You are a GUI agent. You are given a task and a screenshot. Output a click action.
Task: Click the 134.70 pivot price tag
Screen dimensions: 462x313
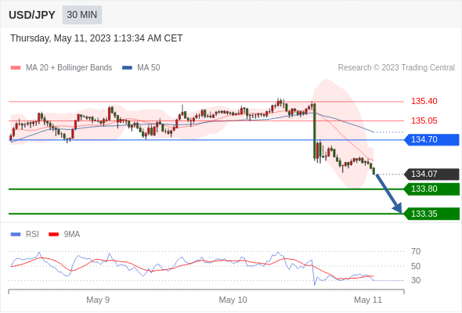[x=431, y=139]
